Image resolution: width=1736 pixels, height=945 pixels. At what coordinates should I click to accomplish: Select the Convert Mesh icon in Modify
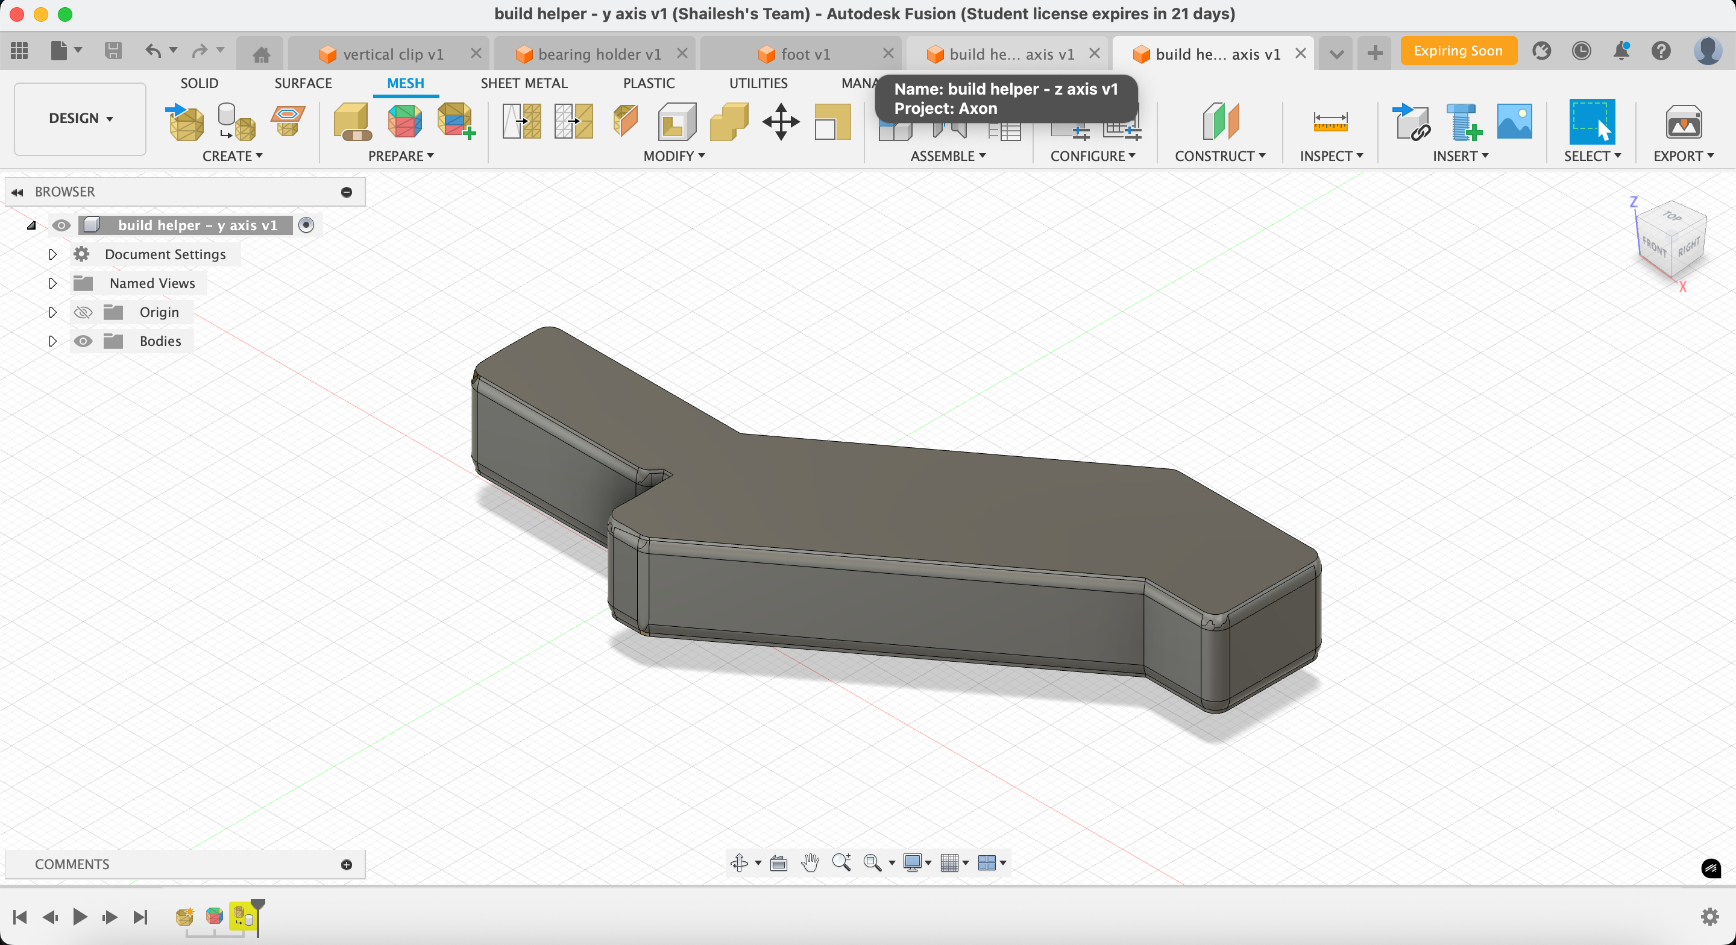832,122
